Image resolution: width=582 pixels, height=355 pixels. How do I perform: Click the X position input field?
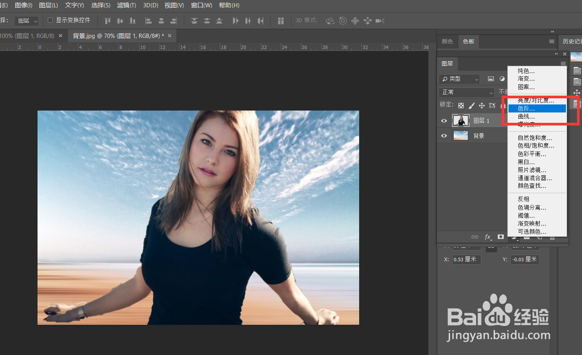[x=466, y=259]
